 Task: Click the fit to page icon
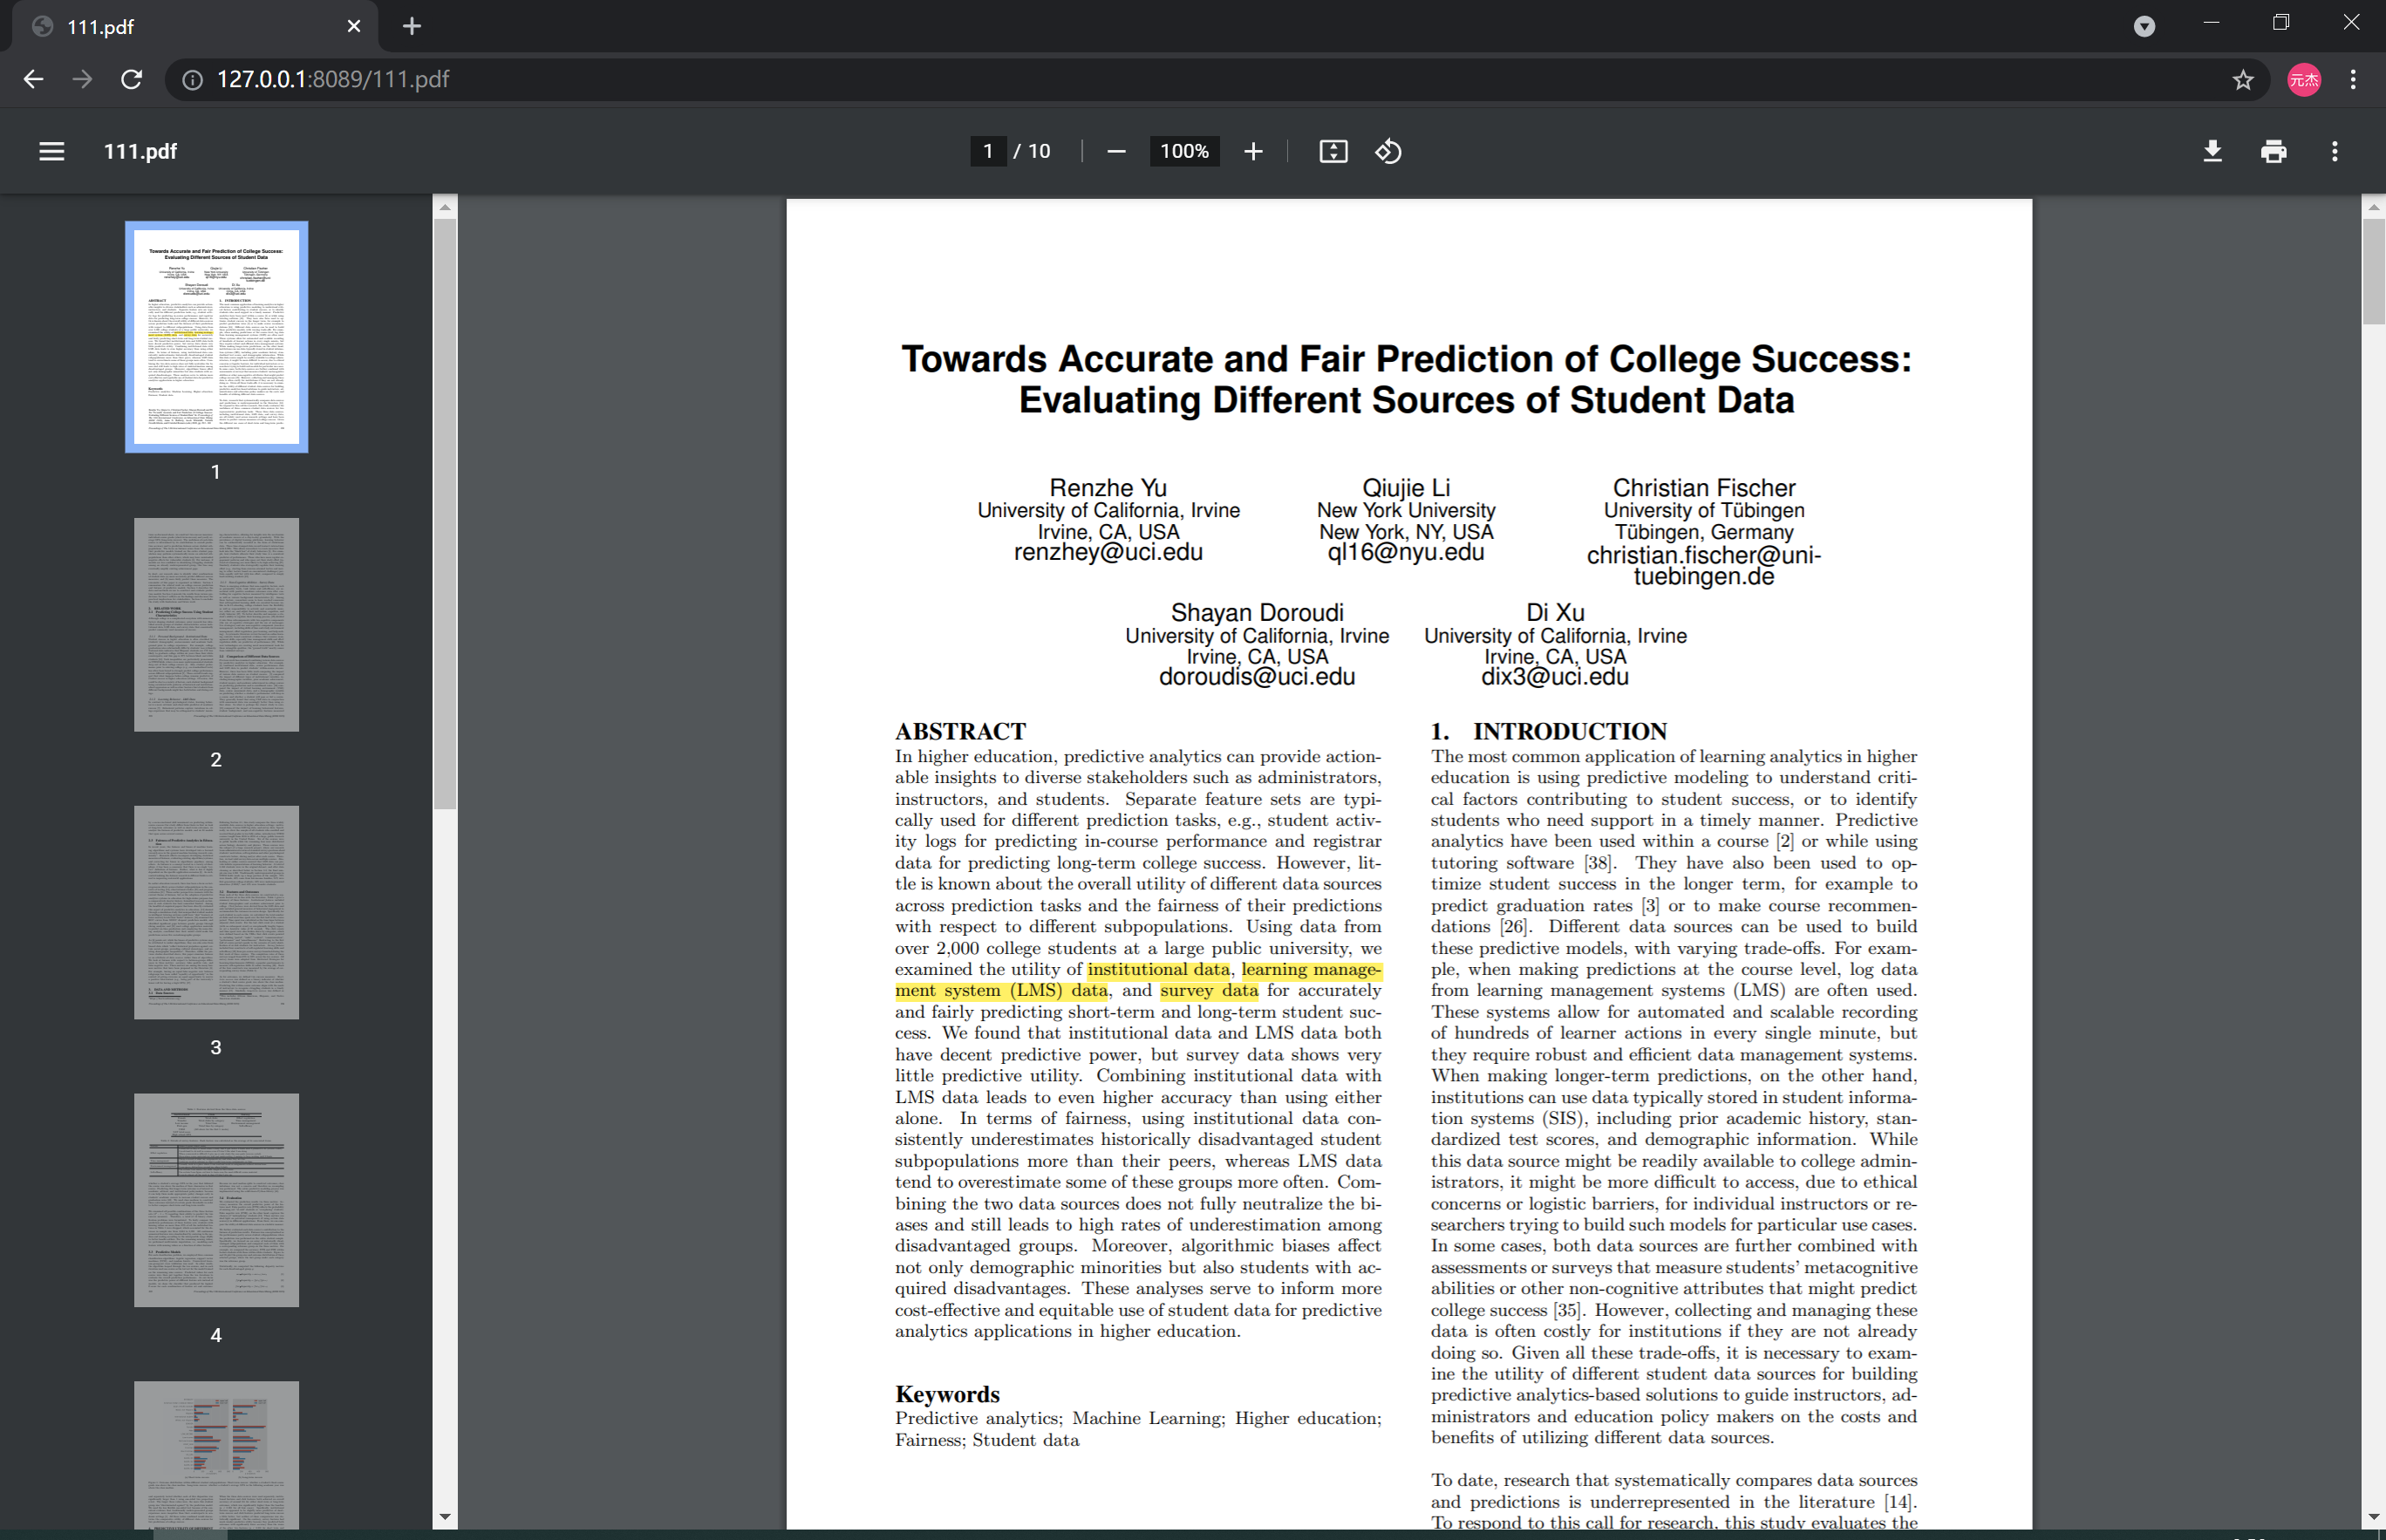click(1333, 151)
